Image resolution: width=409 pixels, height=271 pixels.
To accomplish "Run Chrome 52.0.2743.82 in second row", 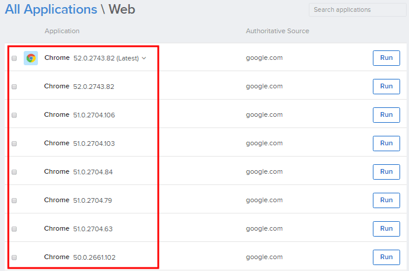I will (x=386, y=87).
